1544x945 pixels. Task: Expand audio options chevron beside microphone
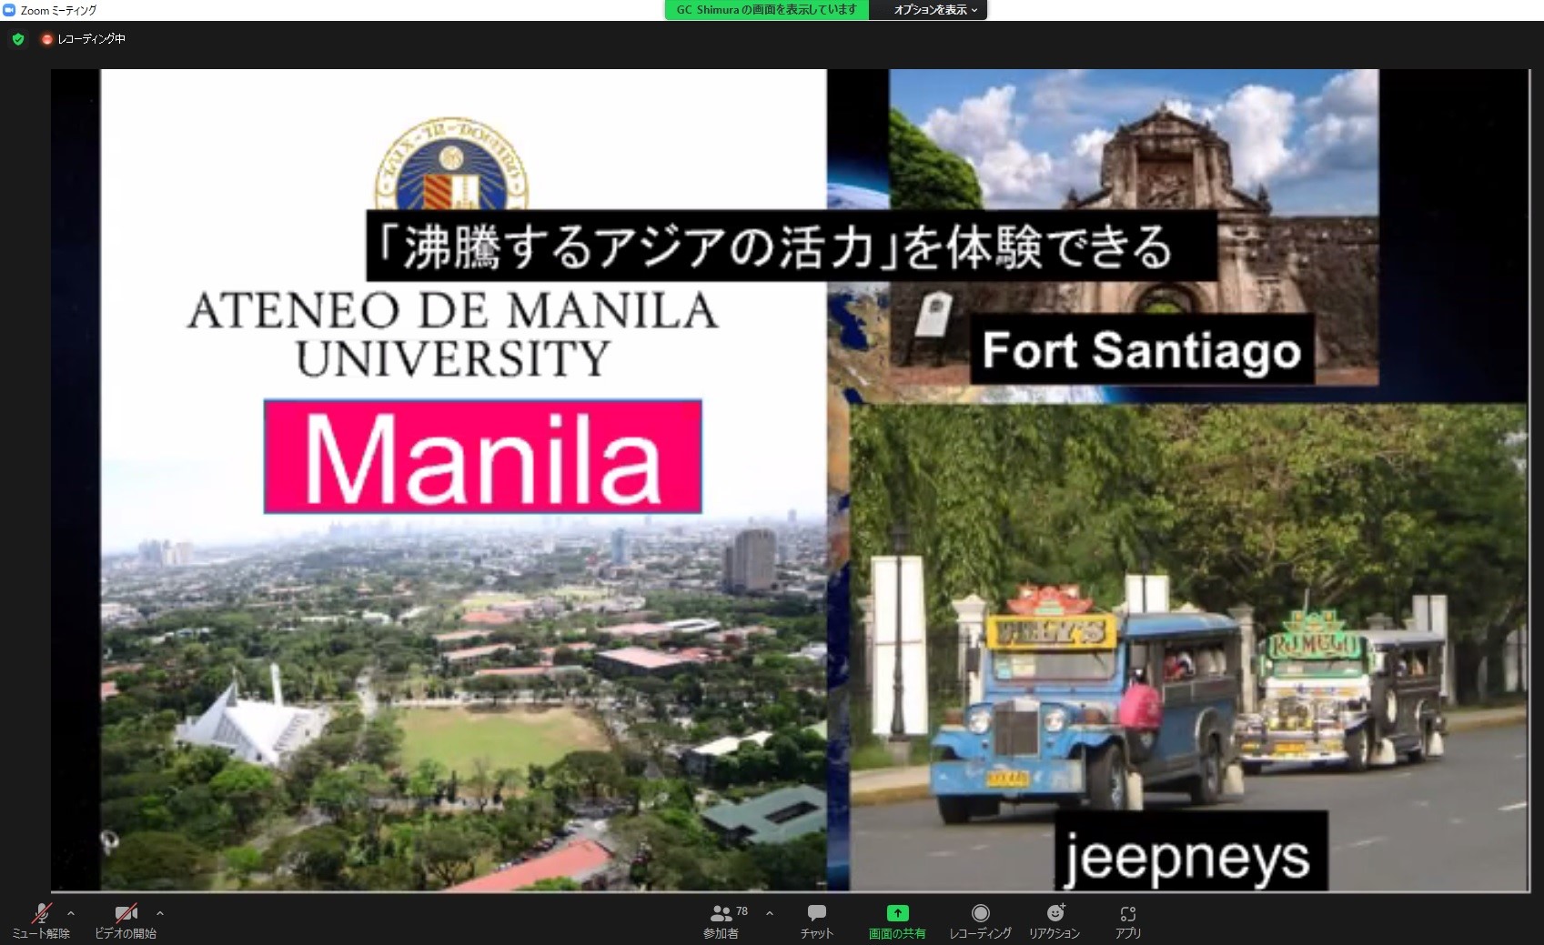[71, 913]
